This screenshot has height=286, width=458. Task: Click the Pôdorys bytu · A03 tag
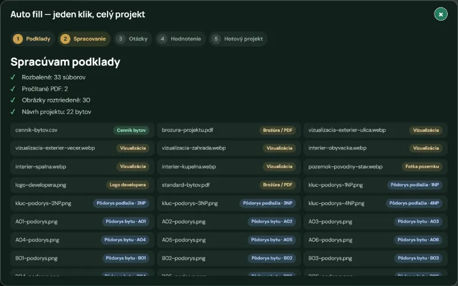pos(418,222)
